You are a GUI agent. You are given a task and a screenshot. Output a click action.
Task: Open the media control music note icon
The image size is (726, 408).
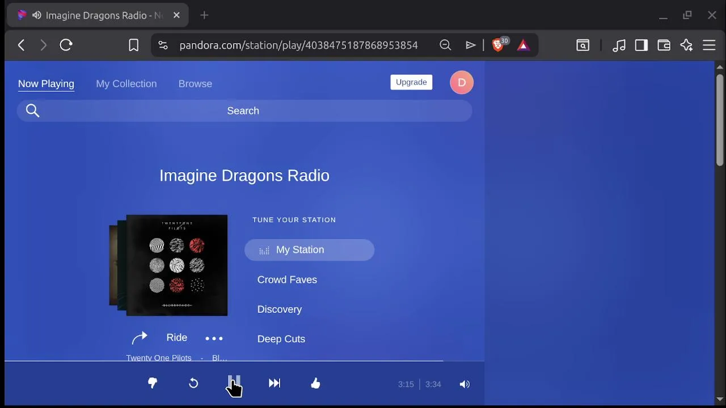pos(619,45)
